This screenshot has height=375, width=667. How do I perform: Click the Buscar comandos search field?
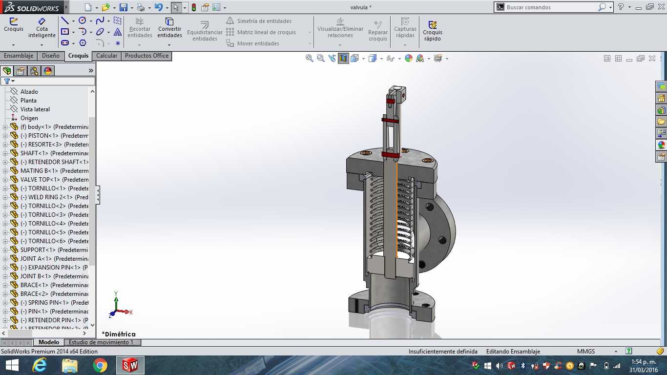pyautogui.click(x=551, y=7)
